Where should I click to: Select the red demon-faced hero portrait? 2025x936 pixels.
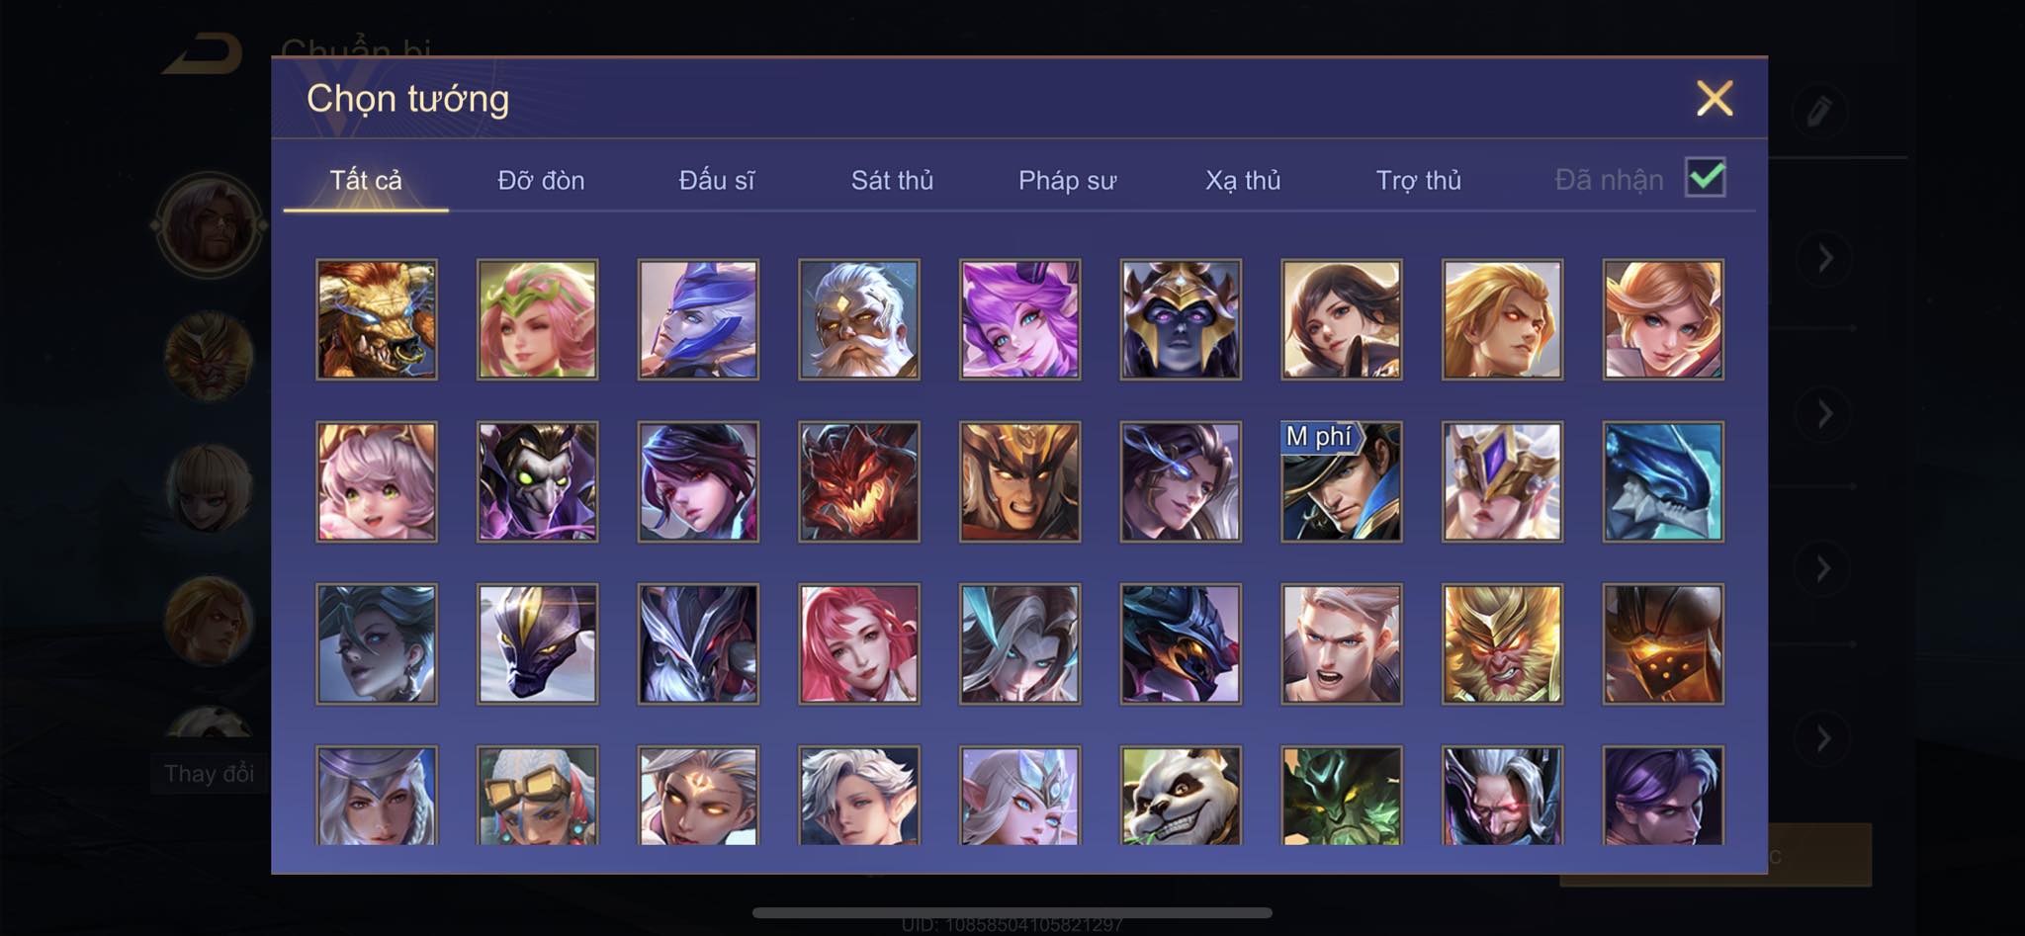point(859,481)
